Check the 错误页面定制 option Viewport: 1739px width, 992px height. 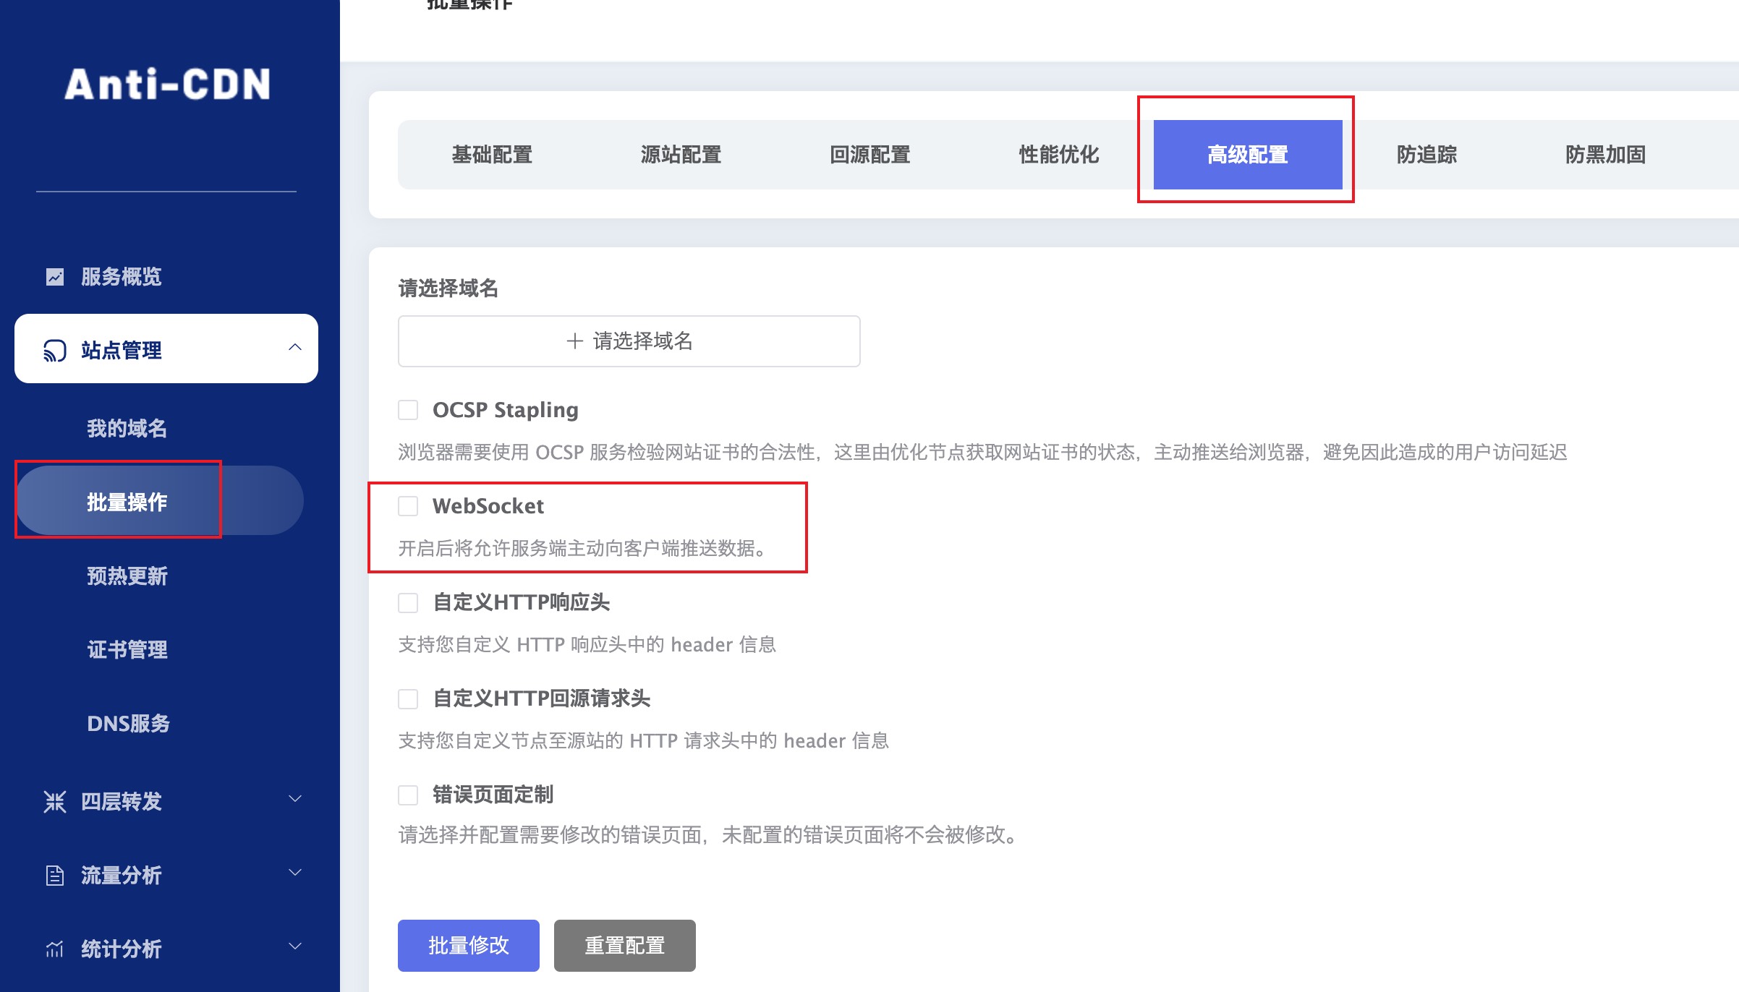408,795
